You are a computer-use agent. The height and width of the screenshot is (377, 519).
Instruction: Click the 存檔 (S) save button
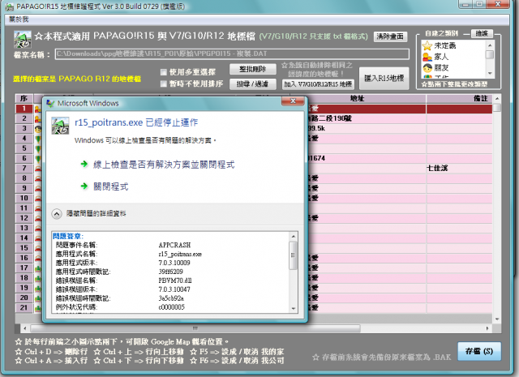[479, 352]
